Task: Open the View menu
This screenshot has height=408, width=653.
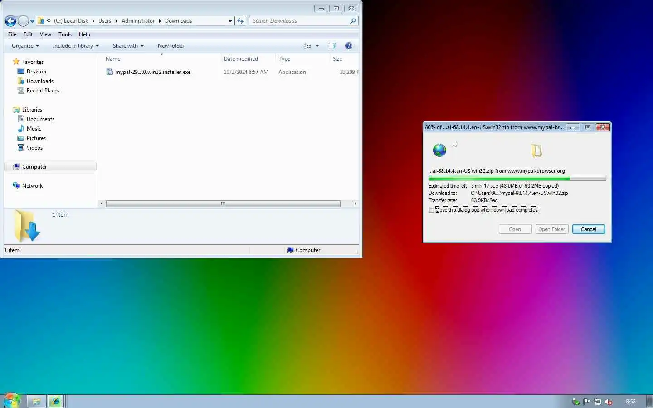Action: 45,34
